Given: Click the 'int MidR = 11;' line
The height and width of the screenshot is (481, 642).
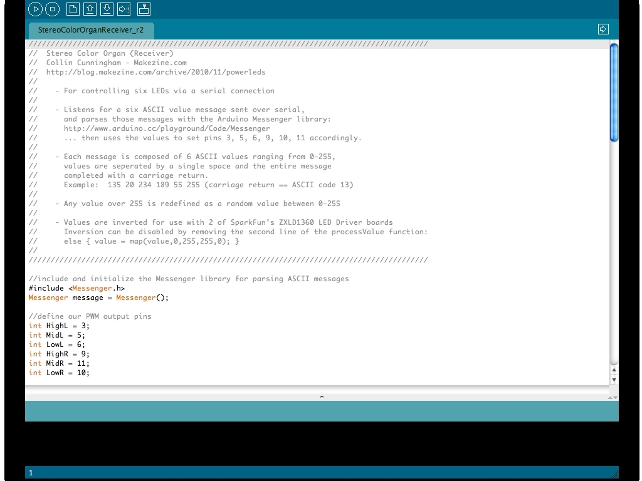Looking at the screenshot, I should click(59, 364).
